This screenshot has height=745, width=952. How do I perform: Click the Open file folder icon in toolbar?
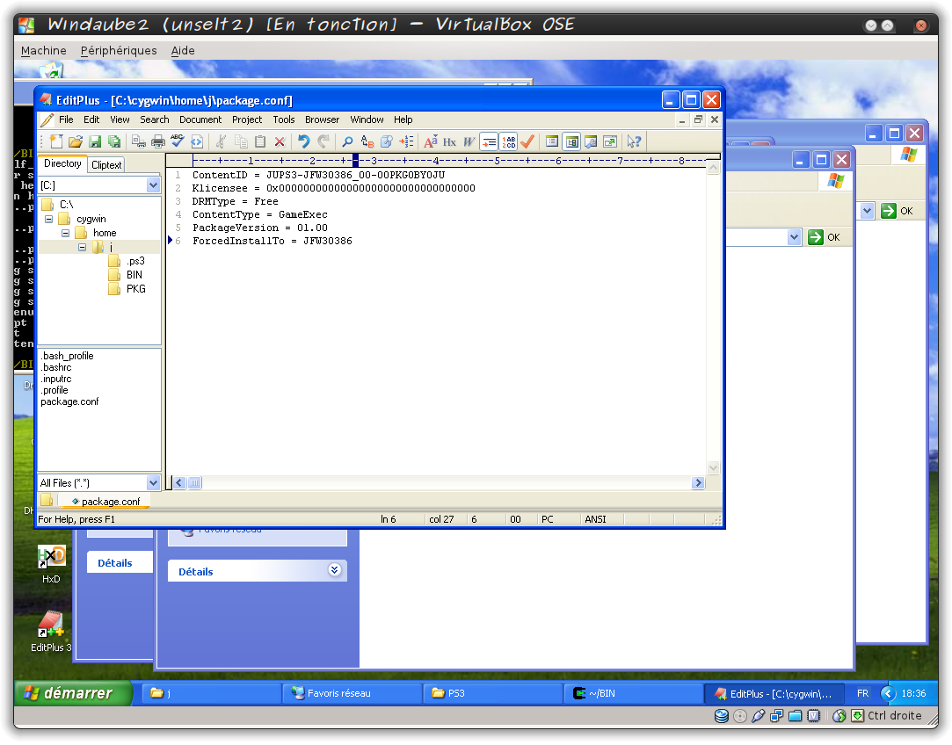(76, 142)
